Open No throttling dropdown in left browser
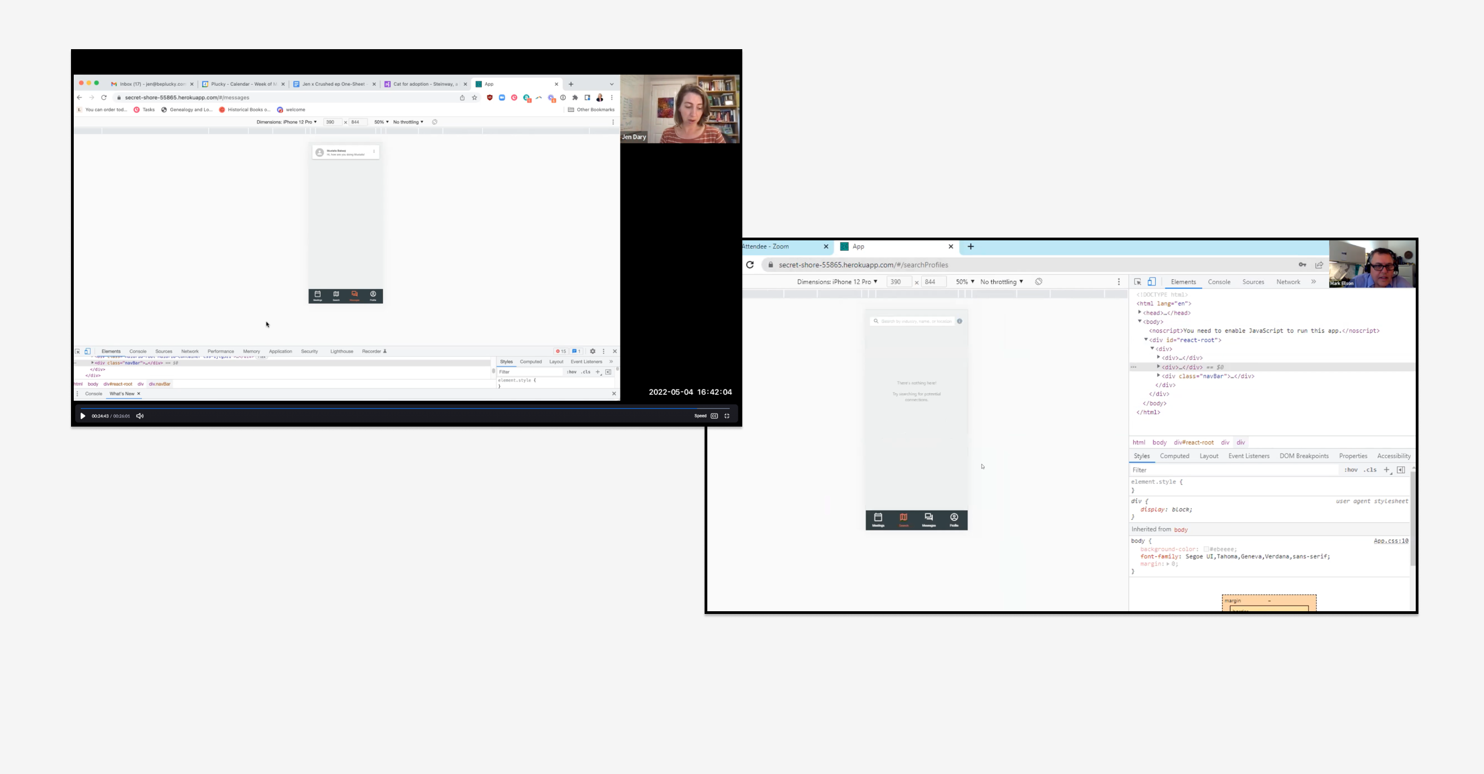This screenshot has height=774, width=1484. pyautogui.click(x=408, y=122)
